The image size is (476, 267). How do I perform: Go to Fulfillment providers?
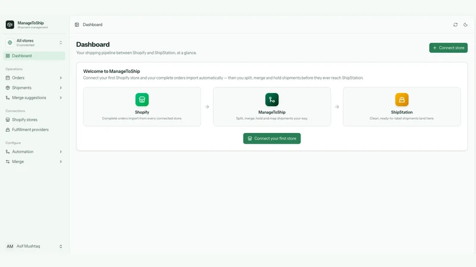(35, 129)
